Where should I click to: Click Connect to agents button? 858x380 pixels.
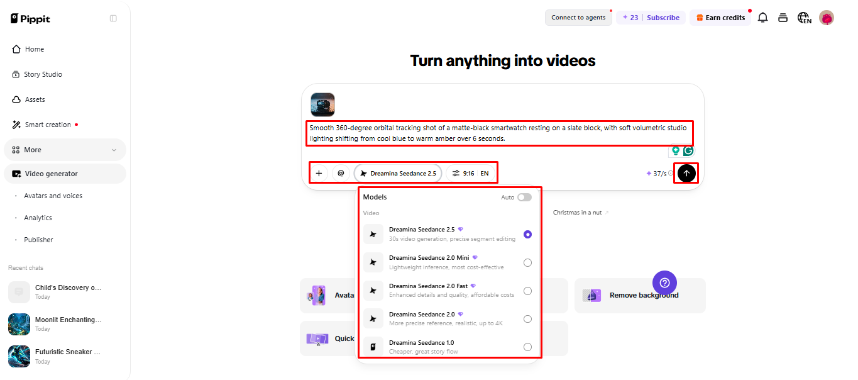[x=578, y=18]
